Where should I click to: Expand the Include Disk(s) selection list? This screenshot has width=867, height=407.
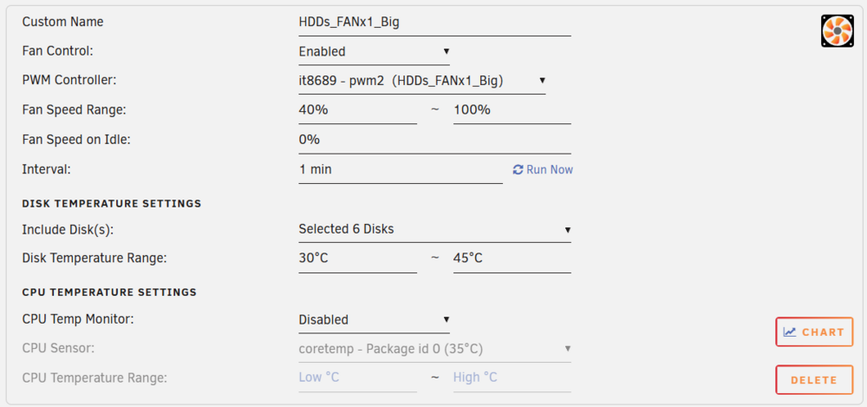click(434, 229)
